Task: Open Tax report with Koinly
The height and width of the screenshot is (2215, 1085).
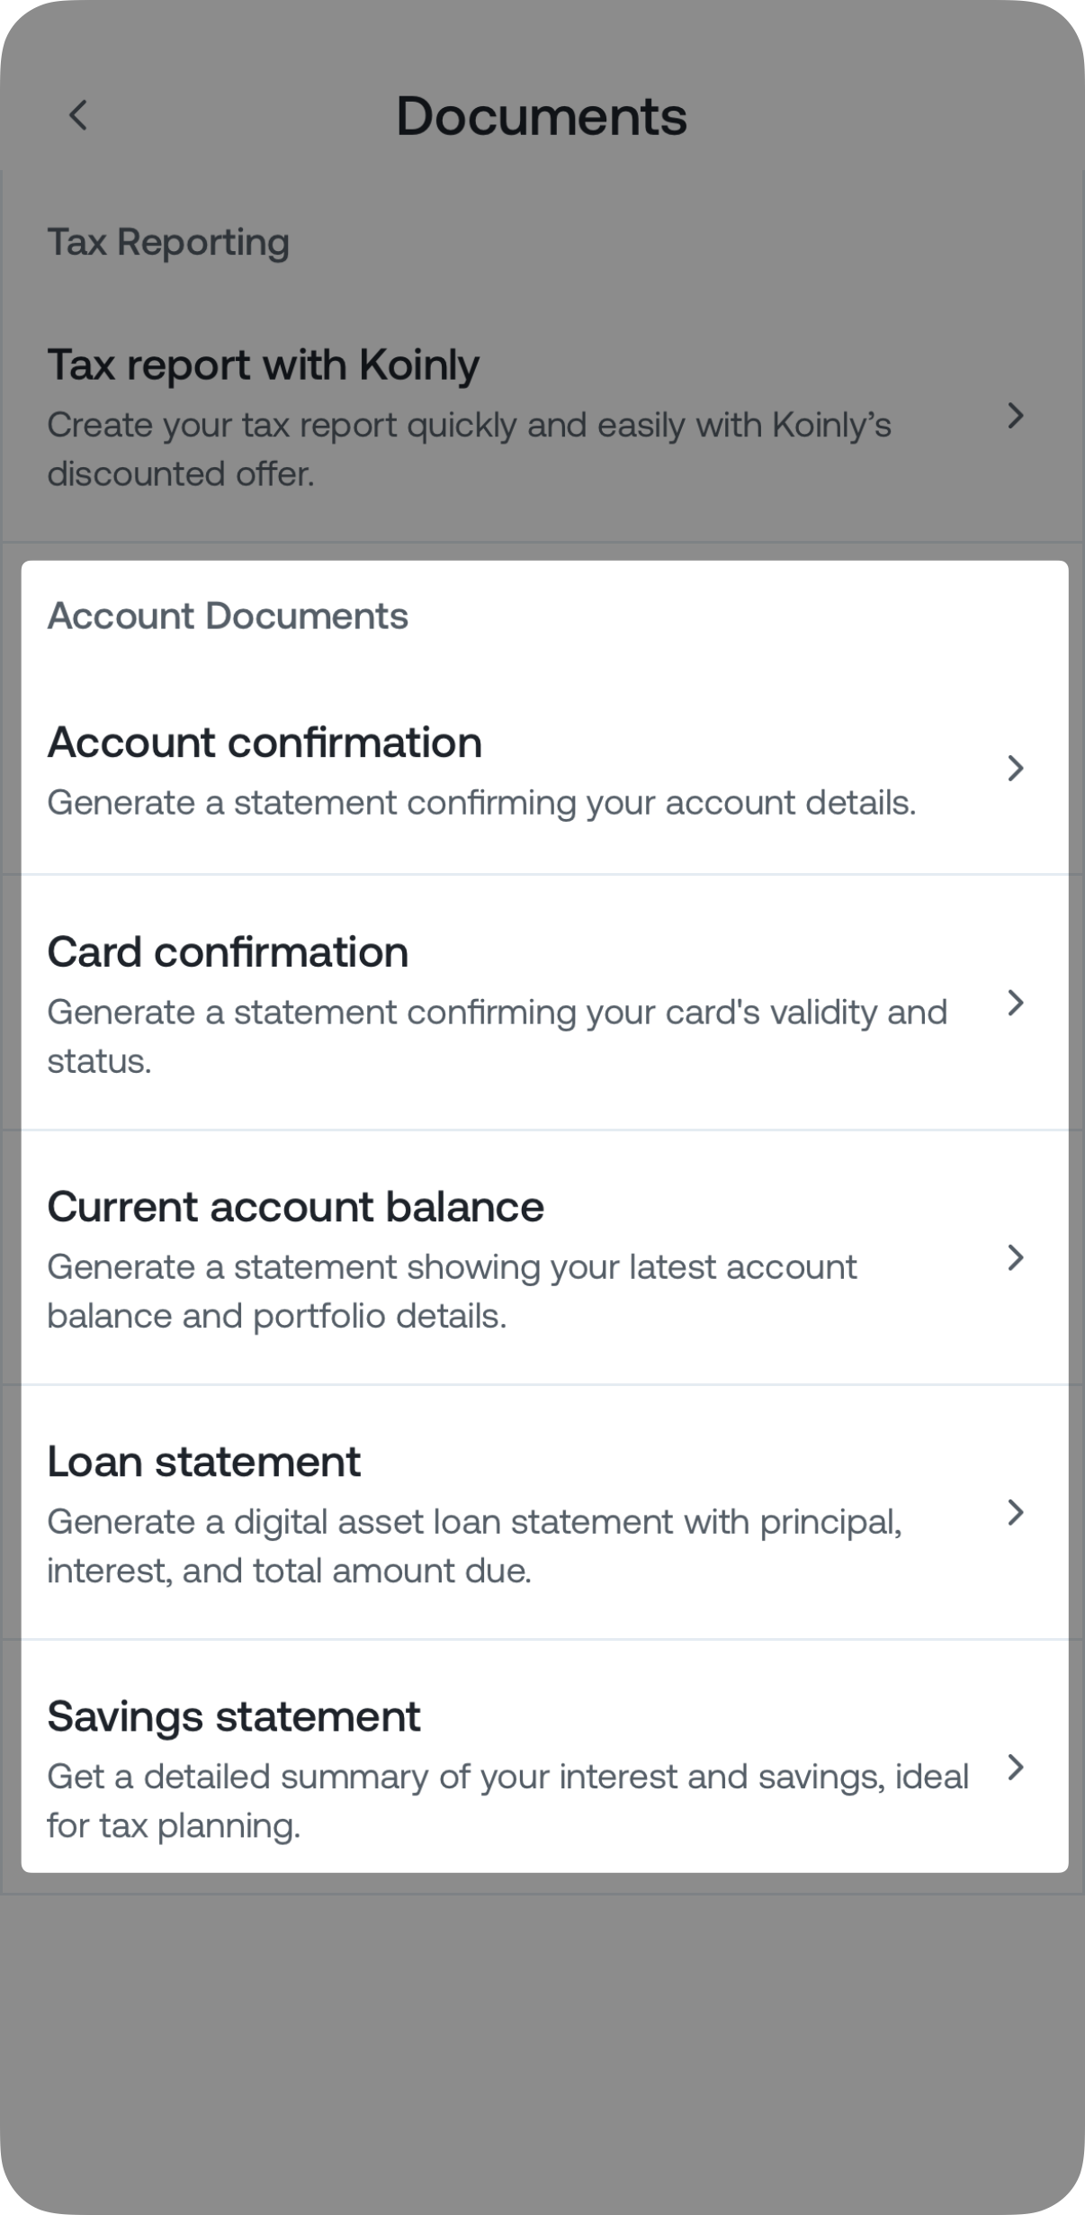Action: [540, 414]
